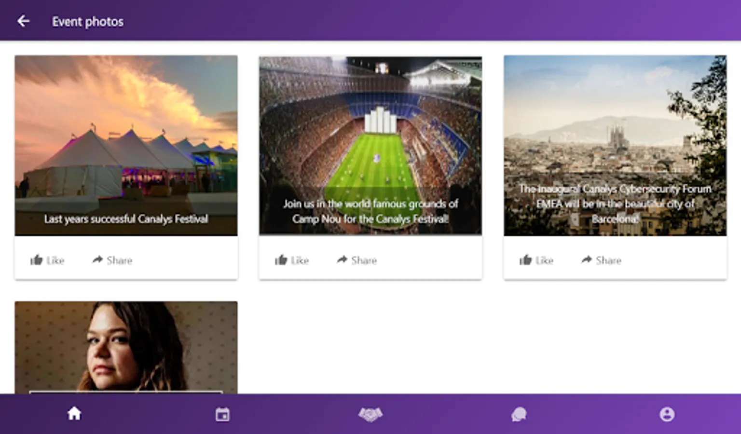Like the Camp Nou stadium photo
Screen dimensions: 741x434
tap(292, 260)
